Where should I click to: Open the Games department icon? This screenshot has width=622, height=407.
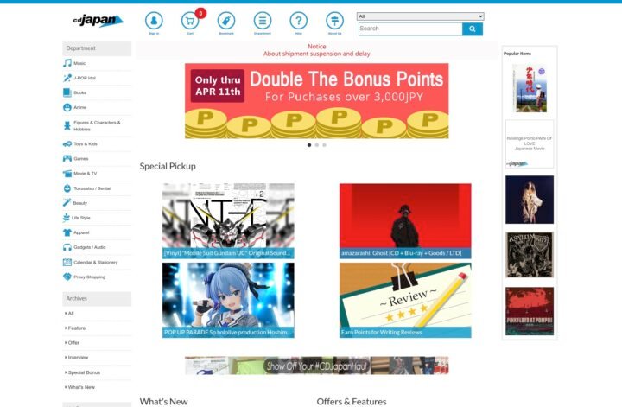point(67,159)
